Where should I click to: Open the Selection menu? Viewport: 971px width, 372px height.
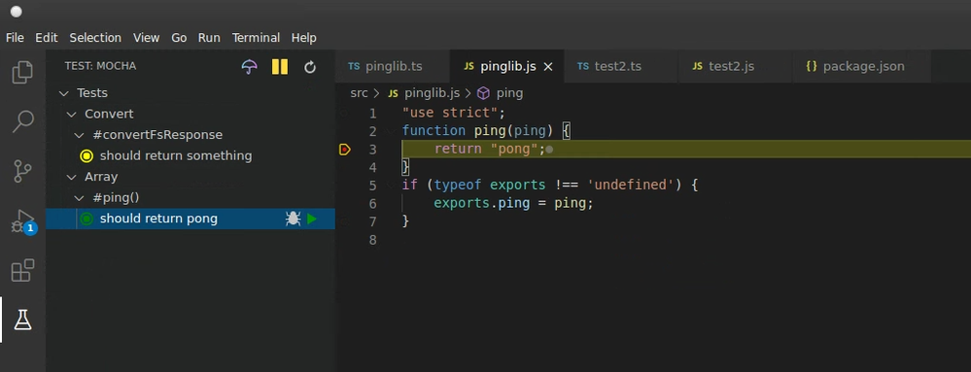95,38
